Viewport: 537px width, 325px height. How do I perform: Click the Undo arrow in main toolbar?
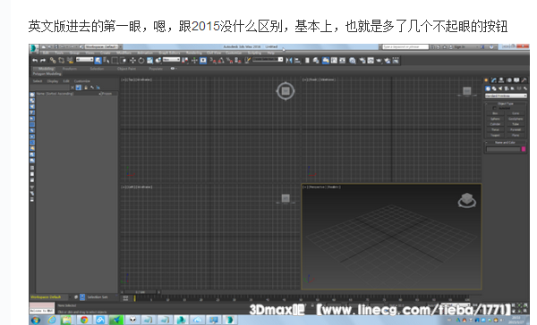(x=35, y=61)
